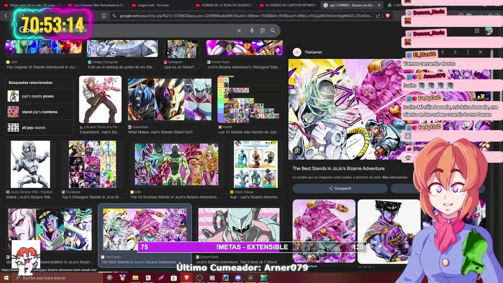Switch to 'Los Crímenes Más Perturbadores' tab

[96, 5]
